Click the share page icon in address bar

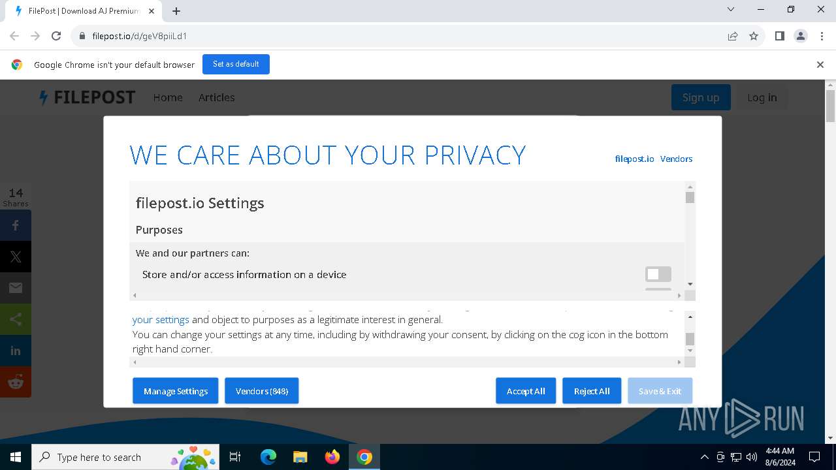[733, 36]
